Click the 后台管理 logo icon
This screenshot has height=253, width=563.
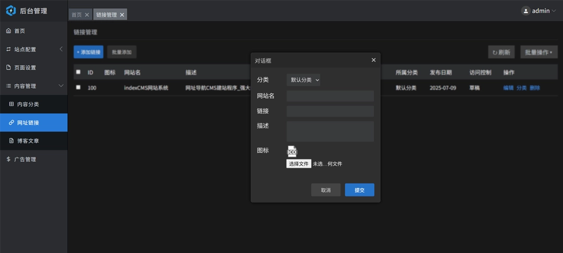click(x=11, y=10)
